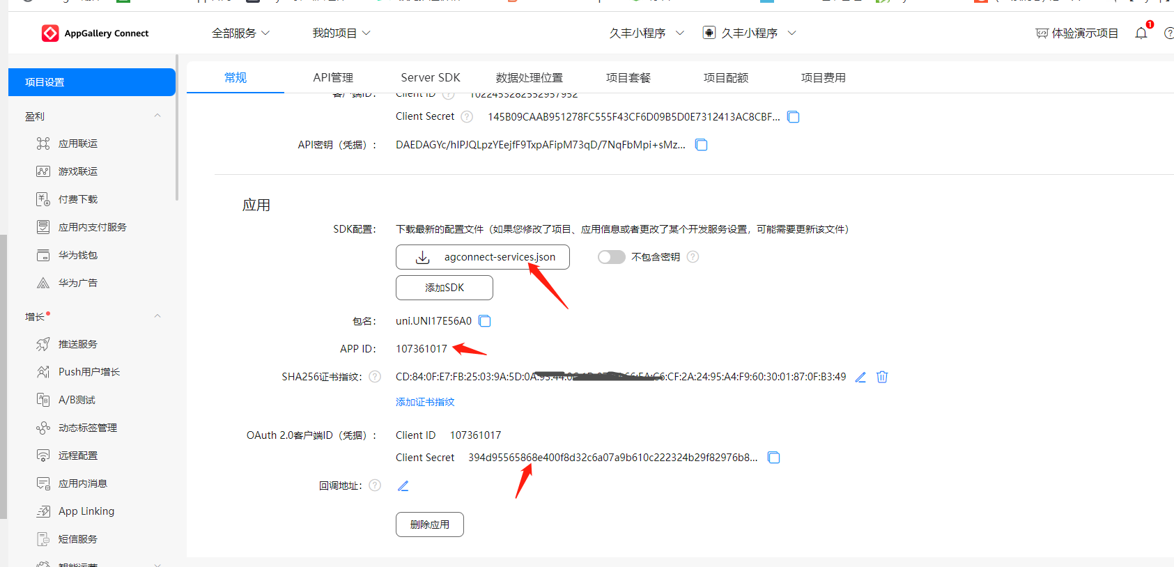Switch to the 项目配额 tab

726,77
